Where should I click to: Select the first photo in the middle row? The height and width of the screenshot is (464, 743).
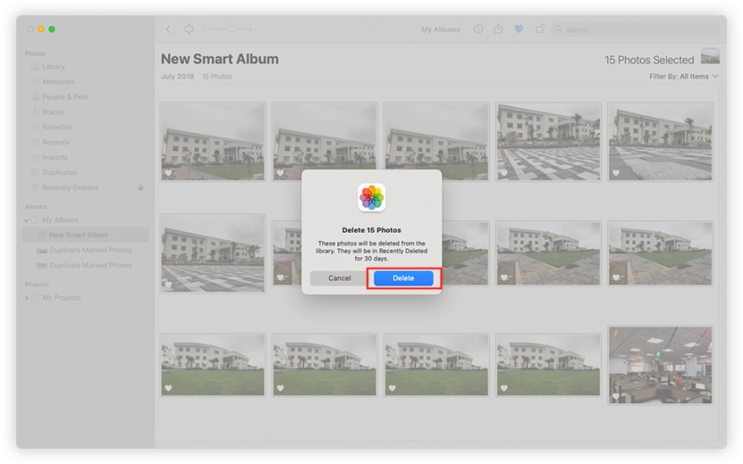[213, 253]
